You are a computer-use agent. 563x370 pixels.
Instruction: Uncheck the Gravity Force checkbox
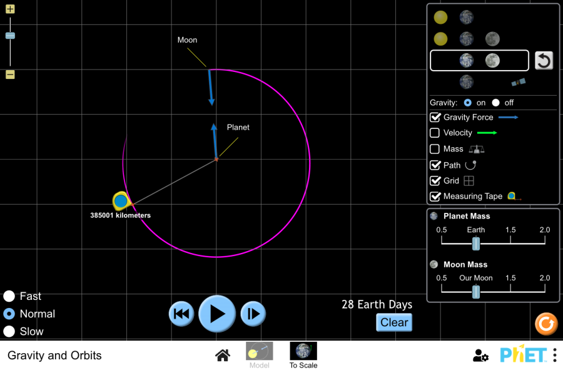pos(435,117)
